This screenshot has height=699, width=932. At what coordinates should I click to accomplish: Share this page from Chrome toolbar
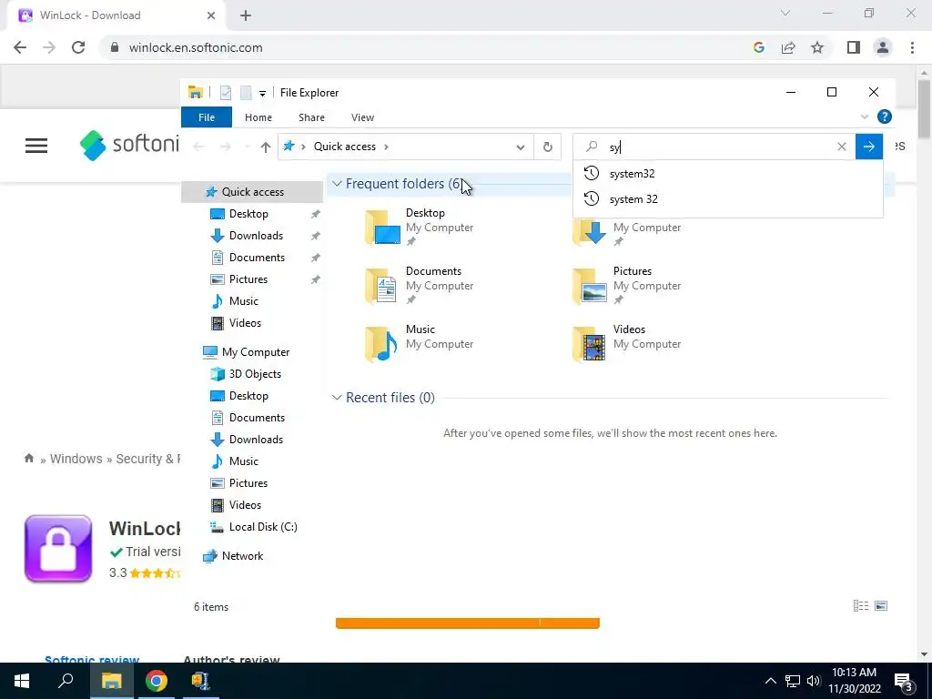coord(788,47)
